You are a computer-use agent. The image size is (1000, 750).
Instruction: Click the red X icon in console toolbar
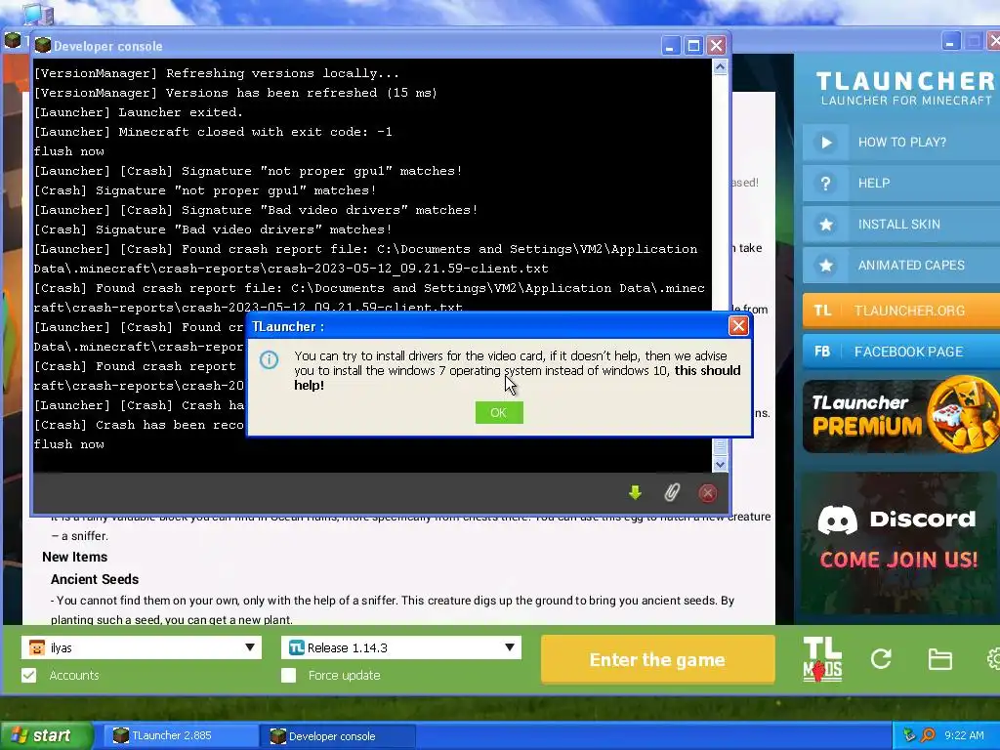point(707,493)
